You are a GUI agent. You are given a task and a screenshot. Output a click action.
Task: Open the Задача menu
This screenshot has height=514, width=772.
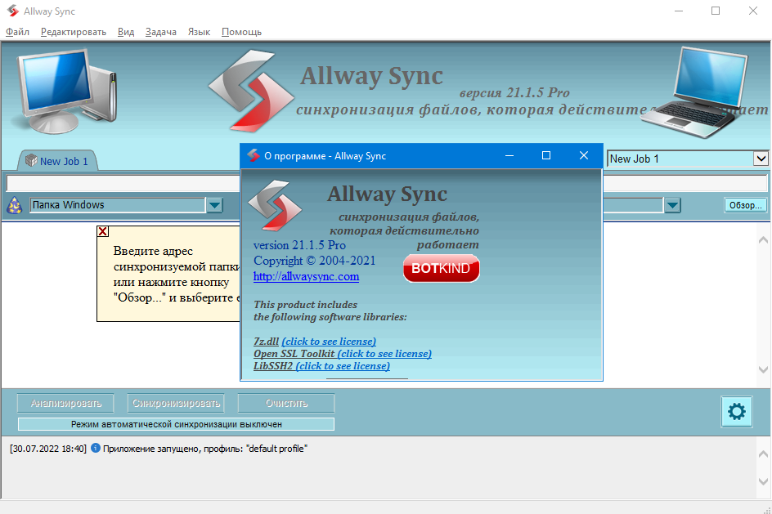pyautogui.click(x=160, y=32)
